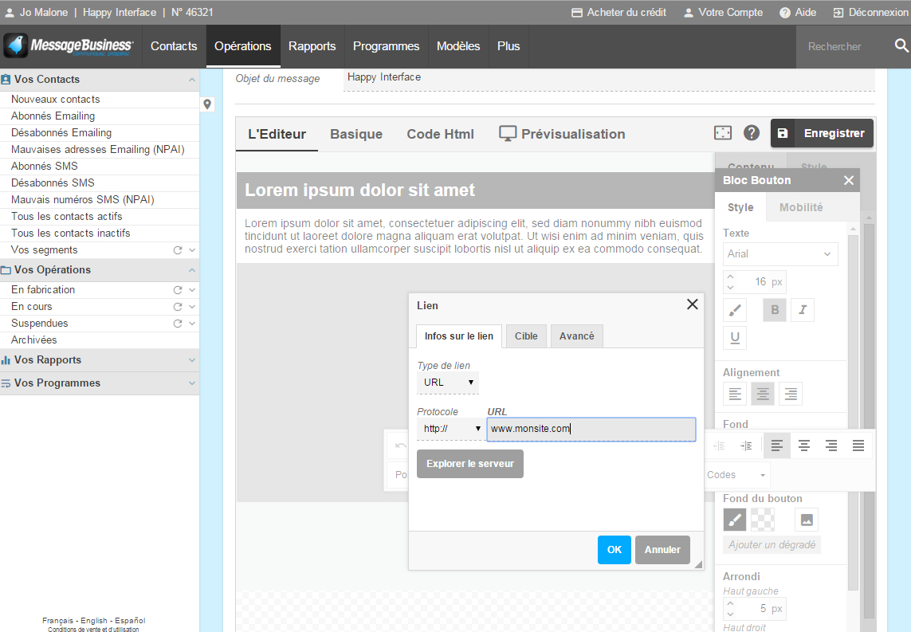911x632 pixels.
Task: Open the Protocole http:// dropdown
Action: pyautogui.click(x=450, y=429)
